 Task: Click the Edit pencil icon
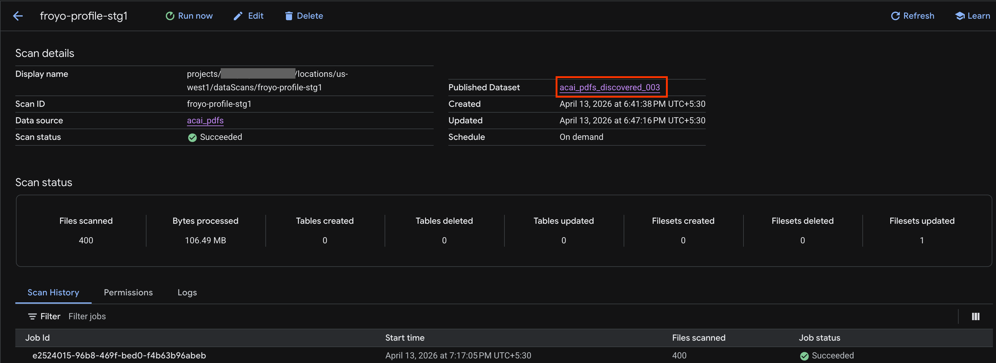pyautogui.click(x=238, y=16)
